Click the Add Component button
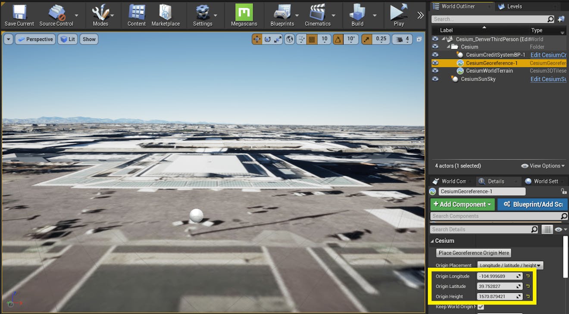This screenshot has height=314, width=569. [463, 204]
